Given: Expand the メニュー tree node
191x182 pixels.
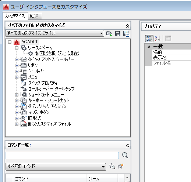Looking at the screenshot, I should click(17, 77).
